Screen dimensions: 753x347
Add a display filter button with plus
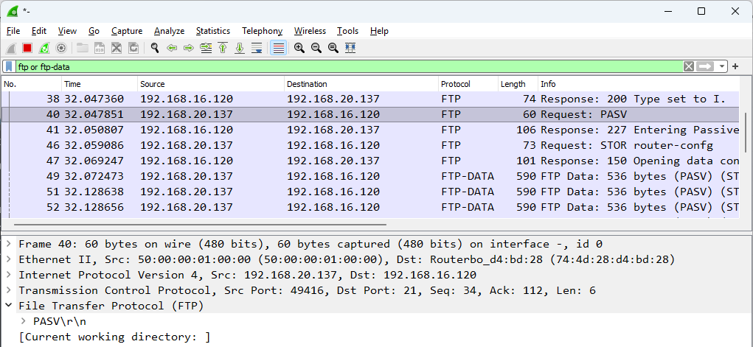[x=735, y=67]
